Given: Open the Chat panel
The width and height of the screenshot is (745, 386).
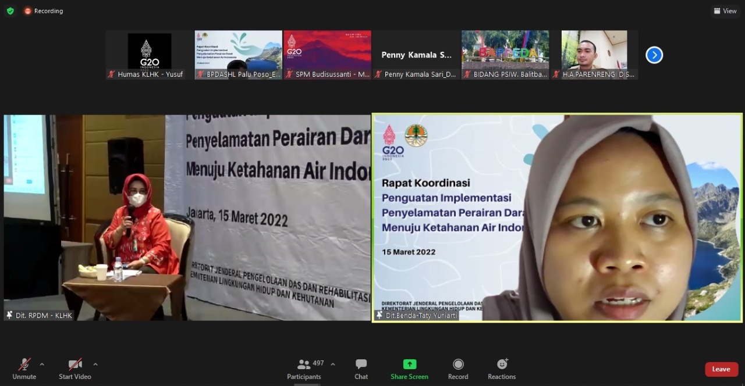Looking at the screenshot, I should (x=361, y=369).
